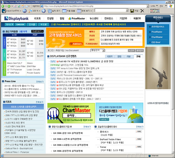Click the 리포트 소개자료 다운로드(PDF) button
This screenshot has width=175, height=158.
tap(23, 107)
